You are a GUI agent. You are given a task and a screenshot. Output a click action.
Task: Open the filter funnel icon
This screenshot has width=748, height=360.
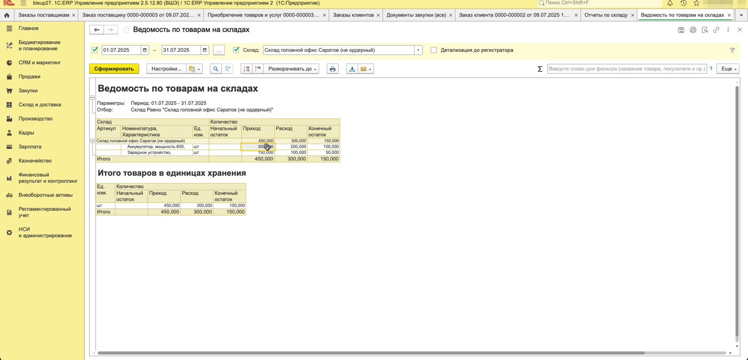(733, 50)
